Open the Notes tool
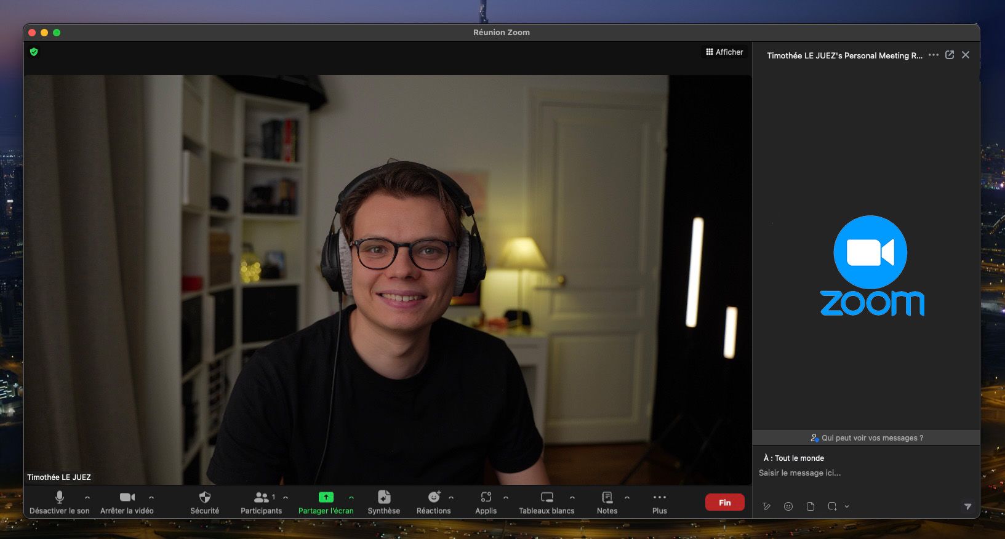Image resolution: width=1005 pixels, height=539 pixels. click(x=607, y=502)
